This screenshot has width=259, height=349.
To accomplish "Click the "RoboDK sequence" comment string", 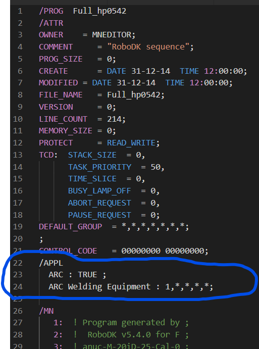I will point(148,47).
